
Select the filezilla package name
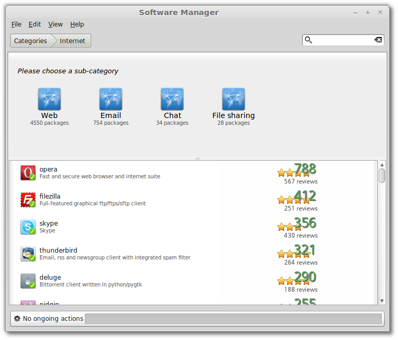50,196
